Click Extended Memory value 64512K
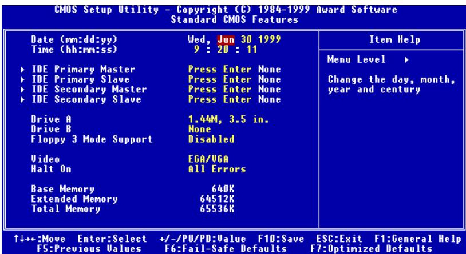The height and width of the screenshot is (254, 466). (x=217, y=199)
